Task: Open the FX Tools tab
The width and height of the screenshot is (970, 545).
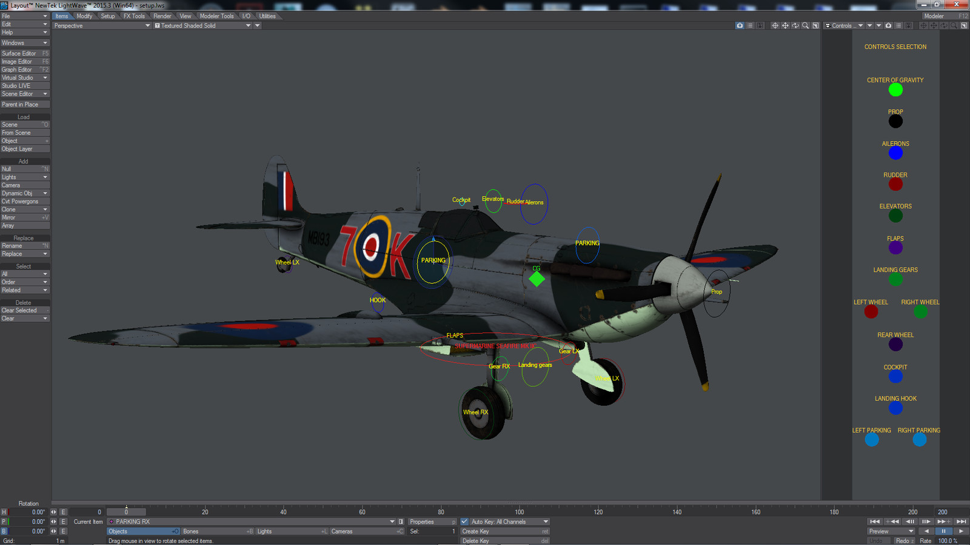Action: 134,16
